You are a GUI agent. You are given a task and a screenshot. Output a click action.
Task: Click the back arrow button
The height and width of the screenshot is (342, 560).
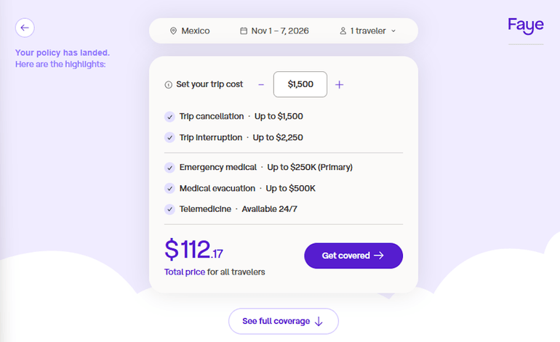[x=25, y=28]
